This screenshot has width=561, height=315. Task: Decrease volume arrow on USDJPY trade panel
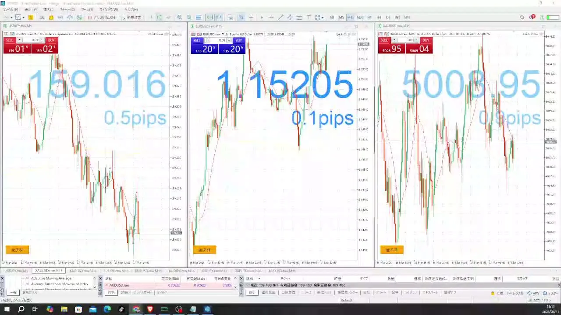(20, 40)
